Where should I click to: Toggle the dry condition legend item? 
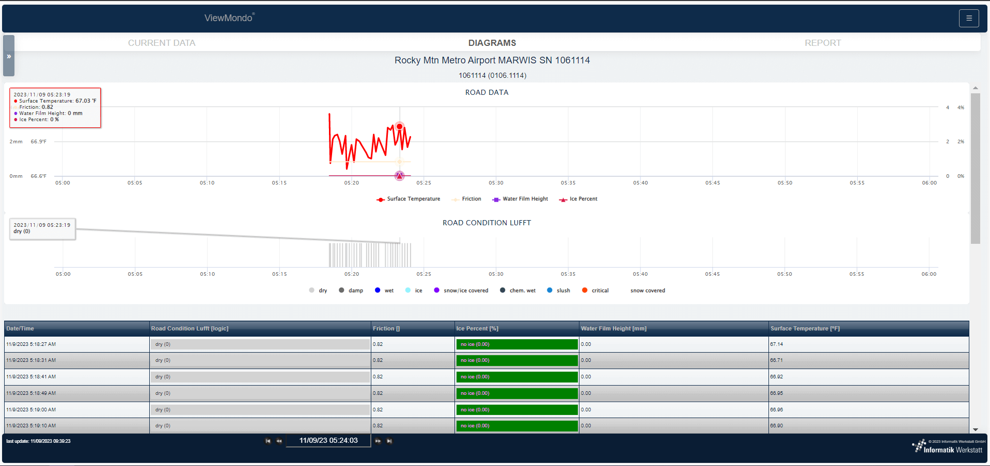tap(318, 291)
